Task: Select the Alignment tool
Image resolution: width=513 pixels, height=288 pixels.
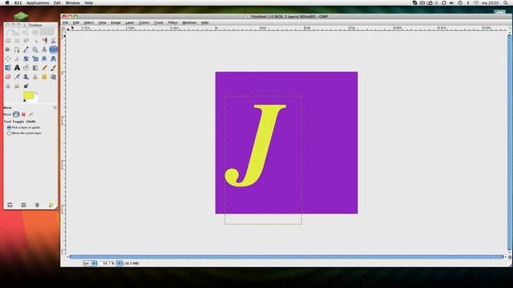Action: 8,58
